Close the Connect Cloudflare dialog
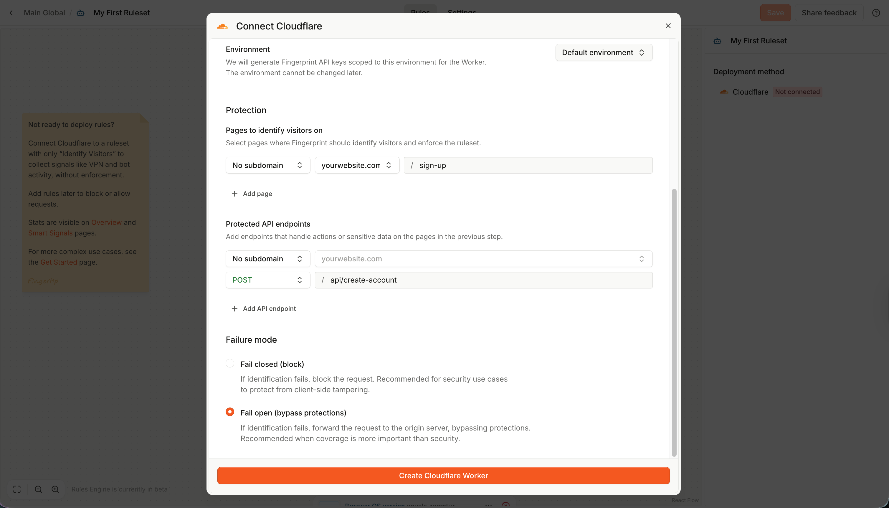Viewport: 889px width, 508px height. [668, 26]
